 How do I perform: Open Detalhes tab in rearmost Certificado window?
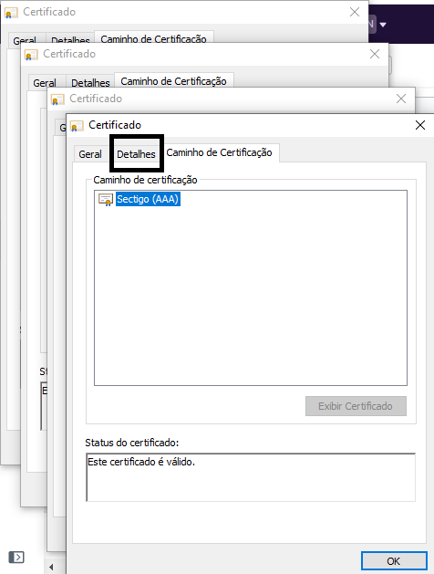(x=70, y=40)
